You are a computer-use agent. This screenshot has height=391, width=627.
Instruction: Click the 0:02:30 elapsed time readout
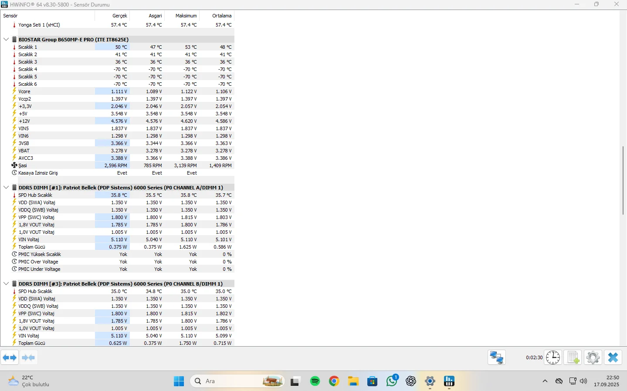point(534,357)
